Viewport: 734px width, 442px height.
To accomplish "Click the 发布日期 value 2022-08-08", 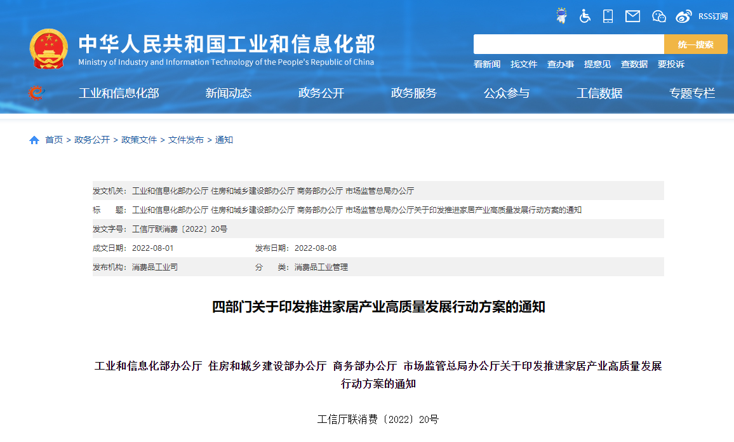I will click(x=316, y=248).
